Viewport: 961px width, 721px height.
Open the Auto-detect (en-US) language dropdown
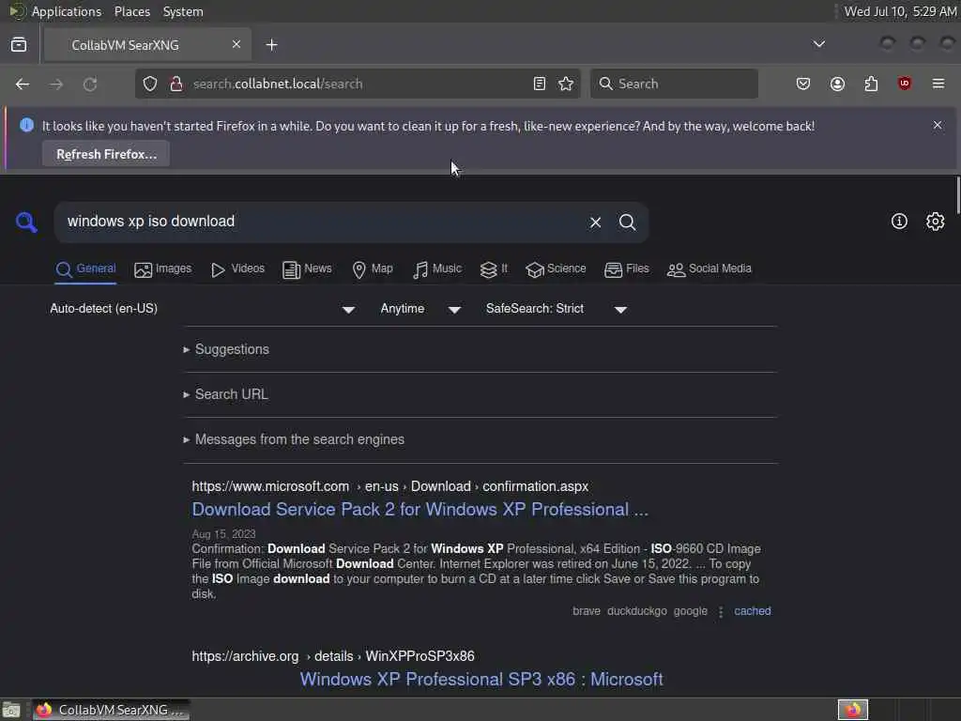pos(203,308)
